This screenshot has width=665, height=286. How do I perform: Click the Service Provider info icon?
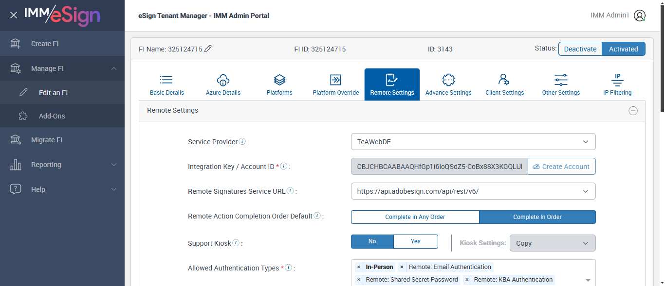click(x=242, y=142)
